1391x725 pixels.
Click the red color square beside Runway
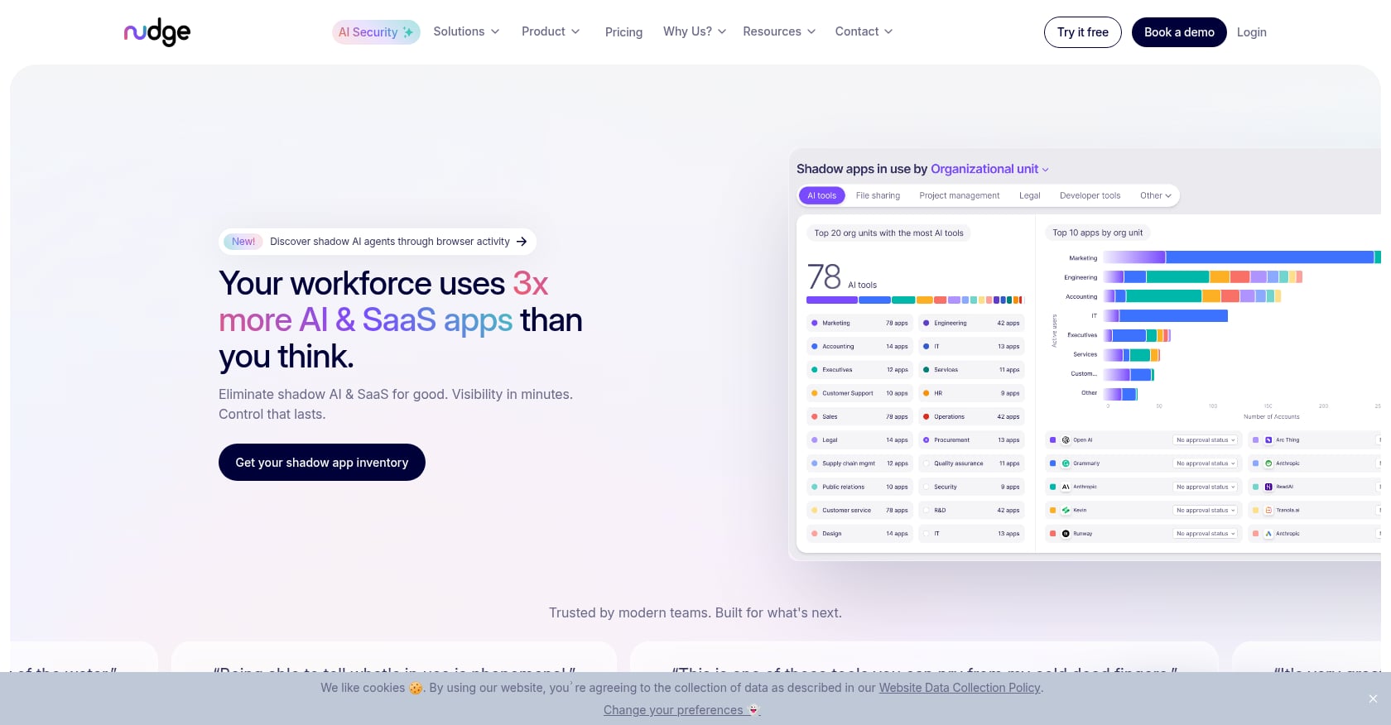click(1052, 534)
